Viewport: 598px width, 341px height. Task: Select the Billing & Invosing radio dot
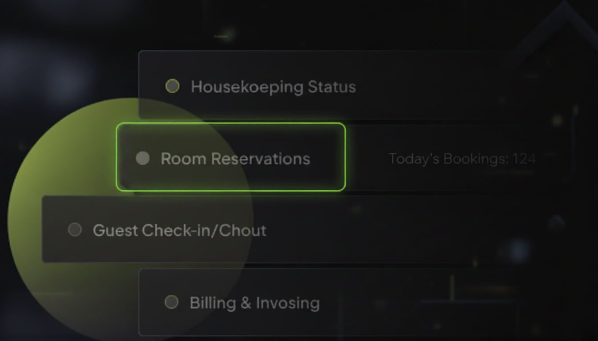click(171, 302)
